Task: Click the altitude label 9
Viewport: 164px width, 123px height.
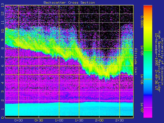Action: tap(2, 40)
